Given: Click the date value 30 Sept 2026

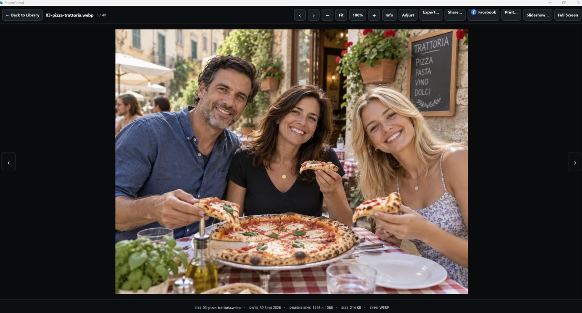Looking at the screenshot, I should tap(270, 308).
